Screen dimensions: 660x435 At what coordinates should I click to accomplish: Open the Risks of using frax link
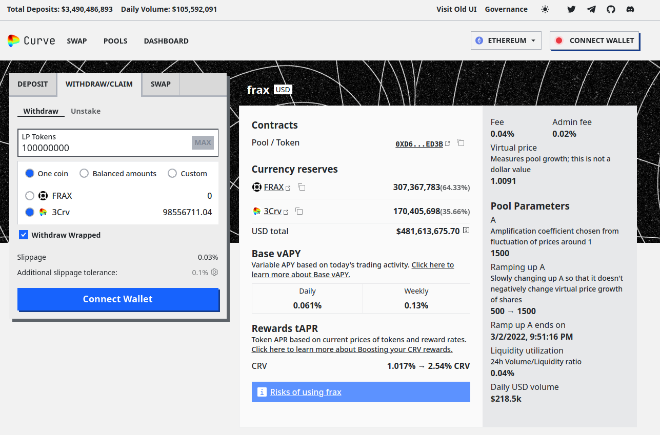coord(306,392)
